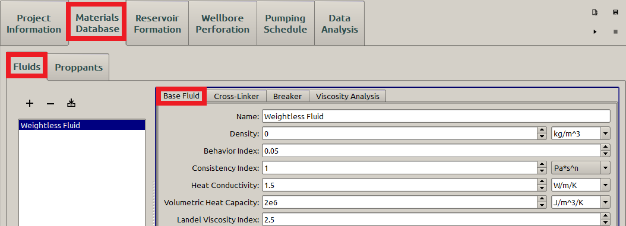Open the Volumetric Heat Capacity unit dropdown
This screenshot has width=626, height=226.
581,202
